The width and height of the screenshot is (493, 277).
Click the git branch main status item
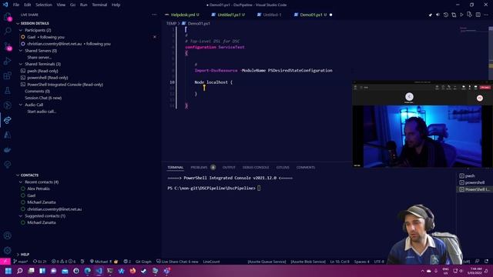coord(21,262)
